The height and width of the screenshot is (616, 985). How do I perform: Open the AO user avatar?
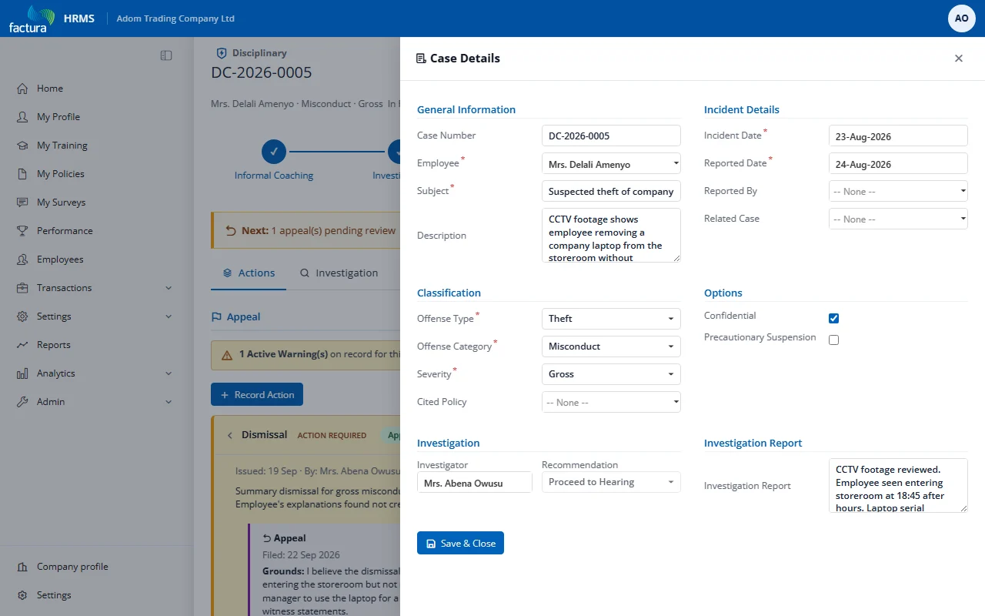coord(962,18)
